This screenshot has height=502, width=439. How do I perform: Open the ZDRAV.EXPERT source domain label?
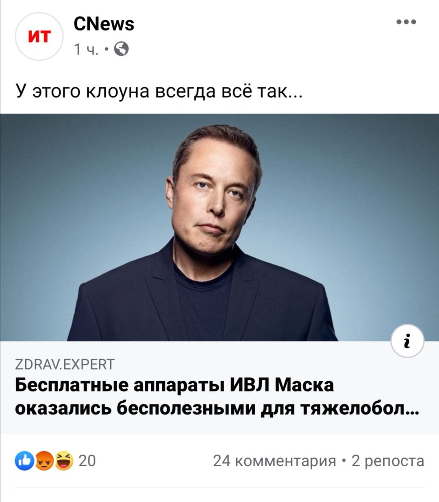coord(65,364)
